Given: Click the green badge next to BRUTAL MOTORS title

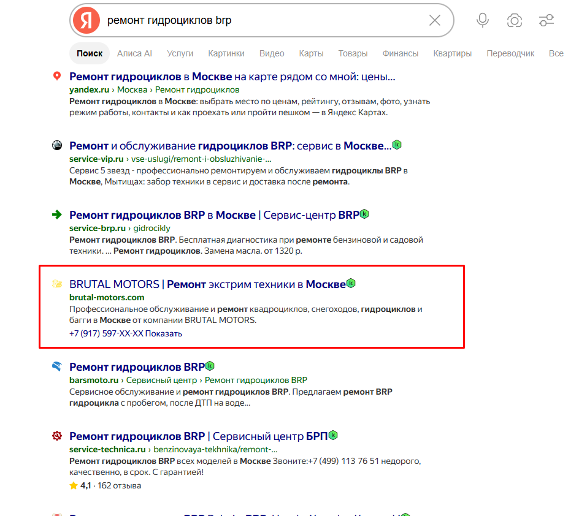Looking at the screenshot, I should click(x=351, y=283).
